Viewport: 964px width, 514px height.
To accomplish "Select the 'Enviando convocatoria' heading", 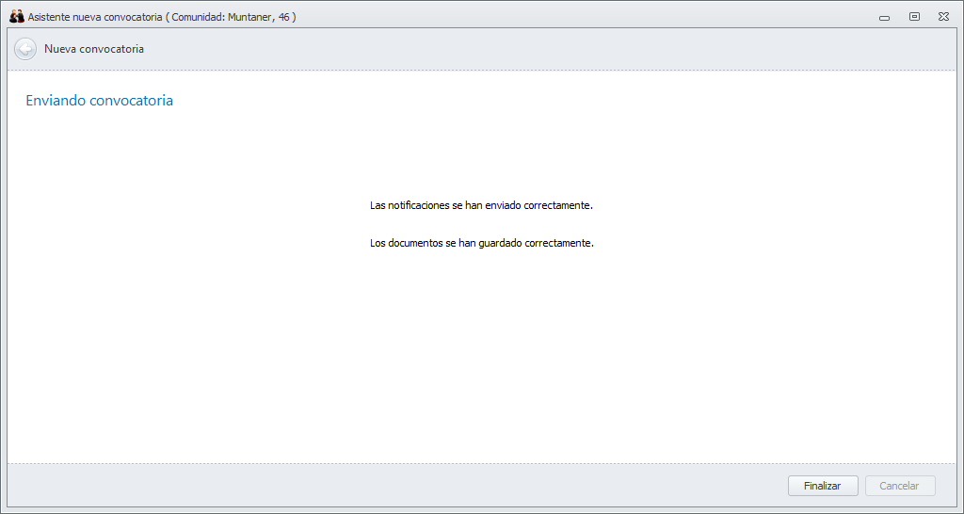I will click(99, 100).
